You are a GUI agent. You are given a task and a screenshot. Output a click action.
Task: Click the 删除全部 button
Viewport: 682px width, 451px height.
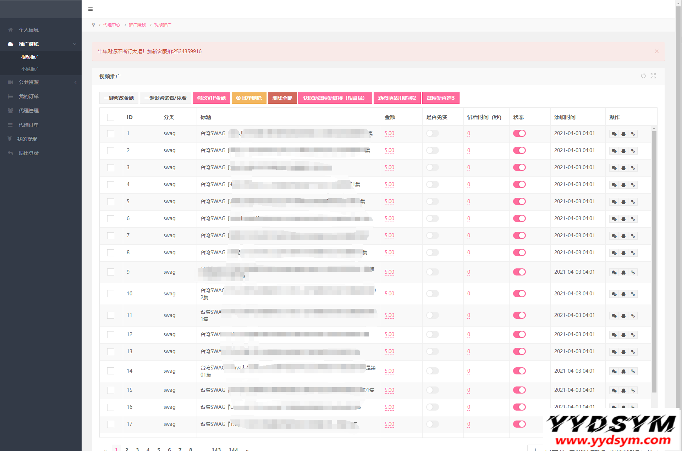coord(282,98)
